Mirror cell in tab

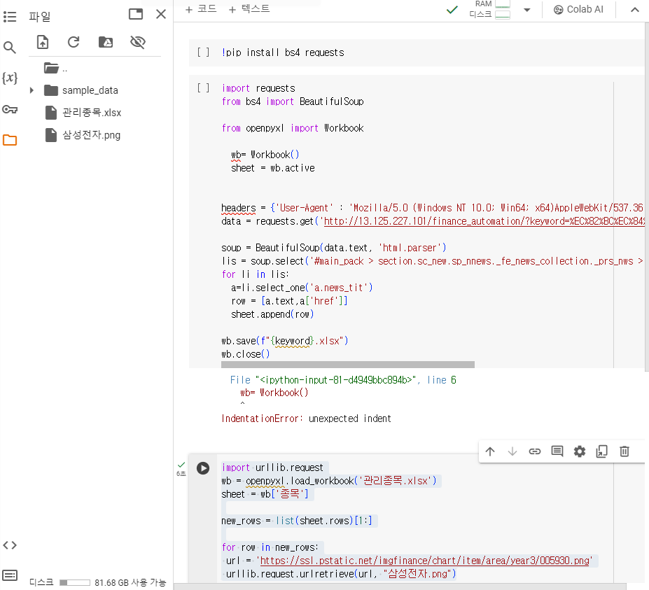tap(602, 451)
